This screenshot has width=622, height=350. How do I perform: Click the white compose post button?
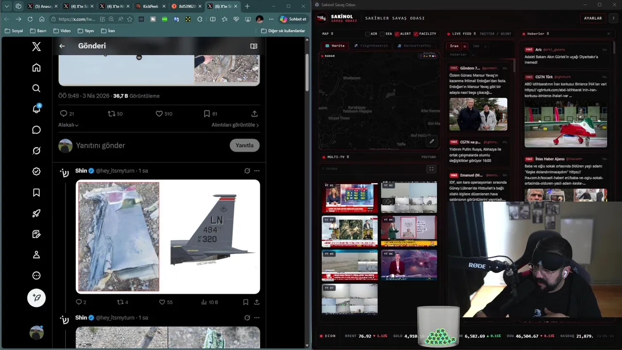[x=36, y=297]
